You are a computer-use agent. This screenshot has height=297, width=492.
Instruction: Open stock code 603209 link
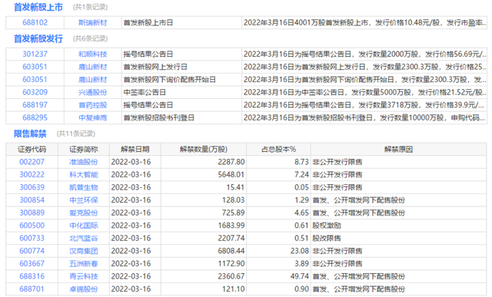click(35, 92)
